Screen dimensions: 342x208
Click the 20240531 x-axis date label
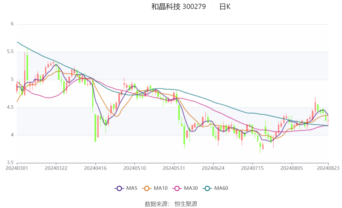tap(174, 168)
